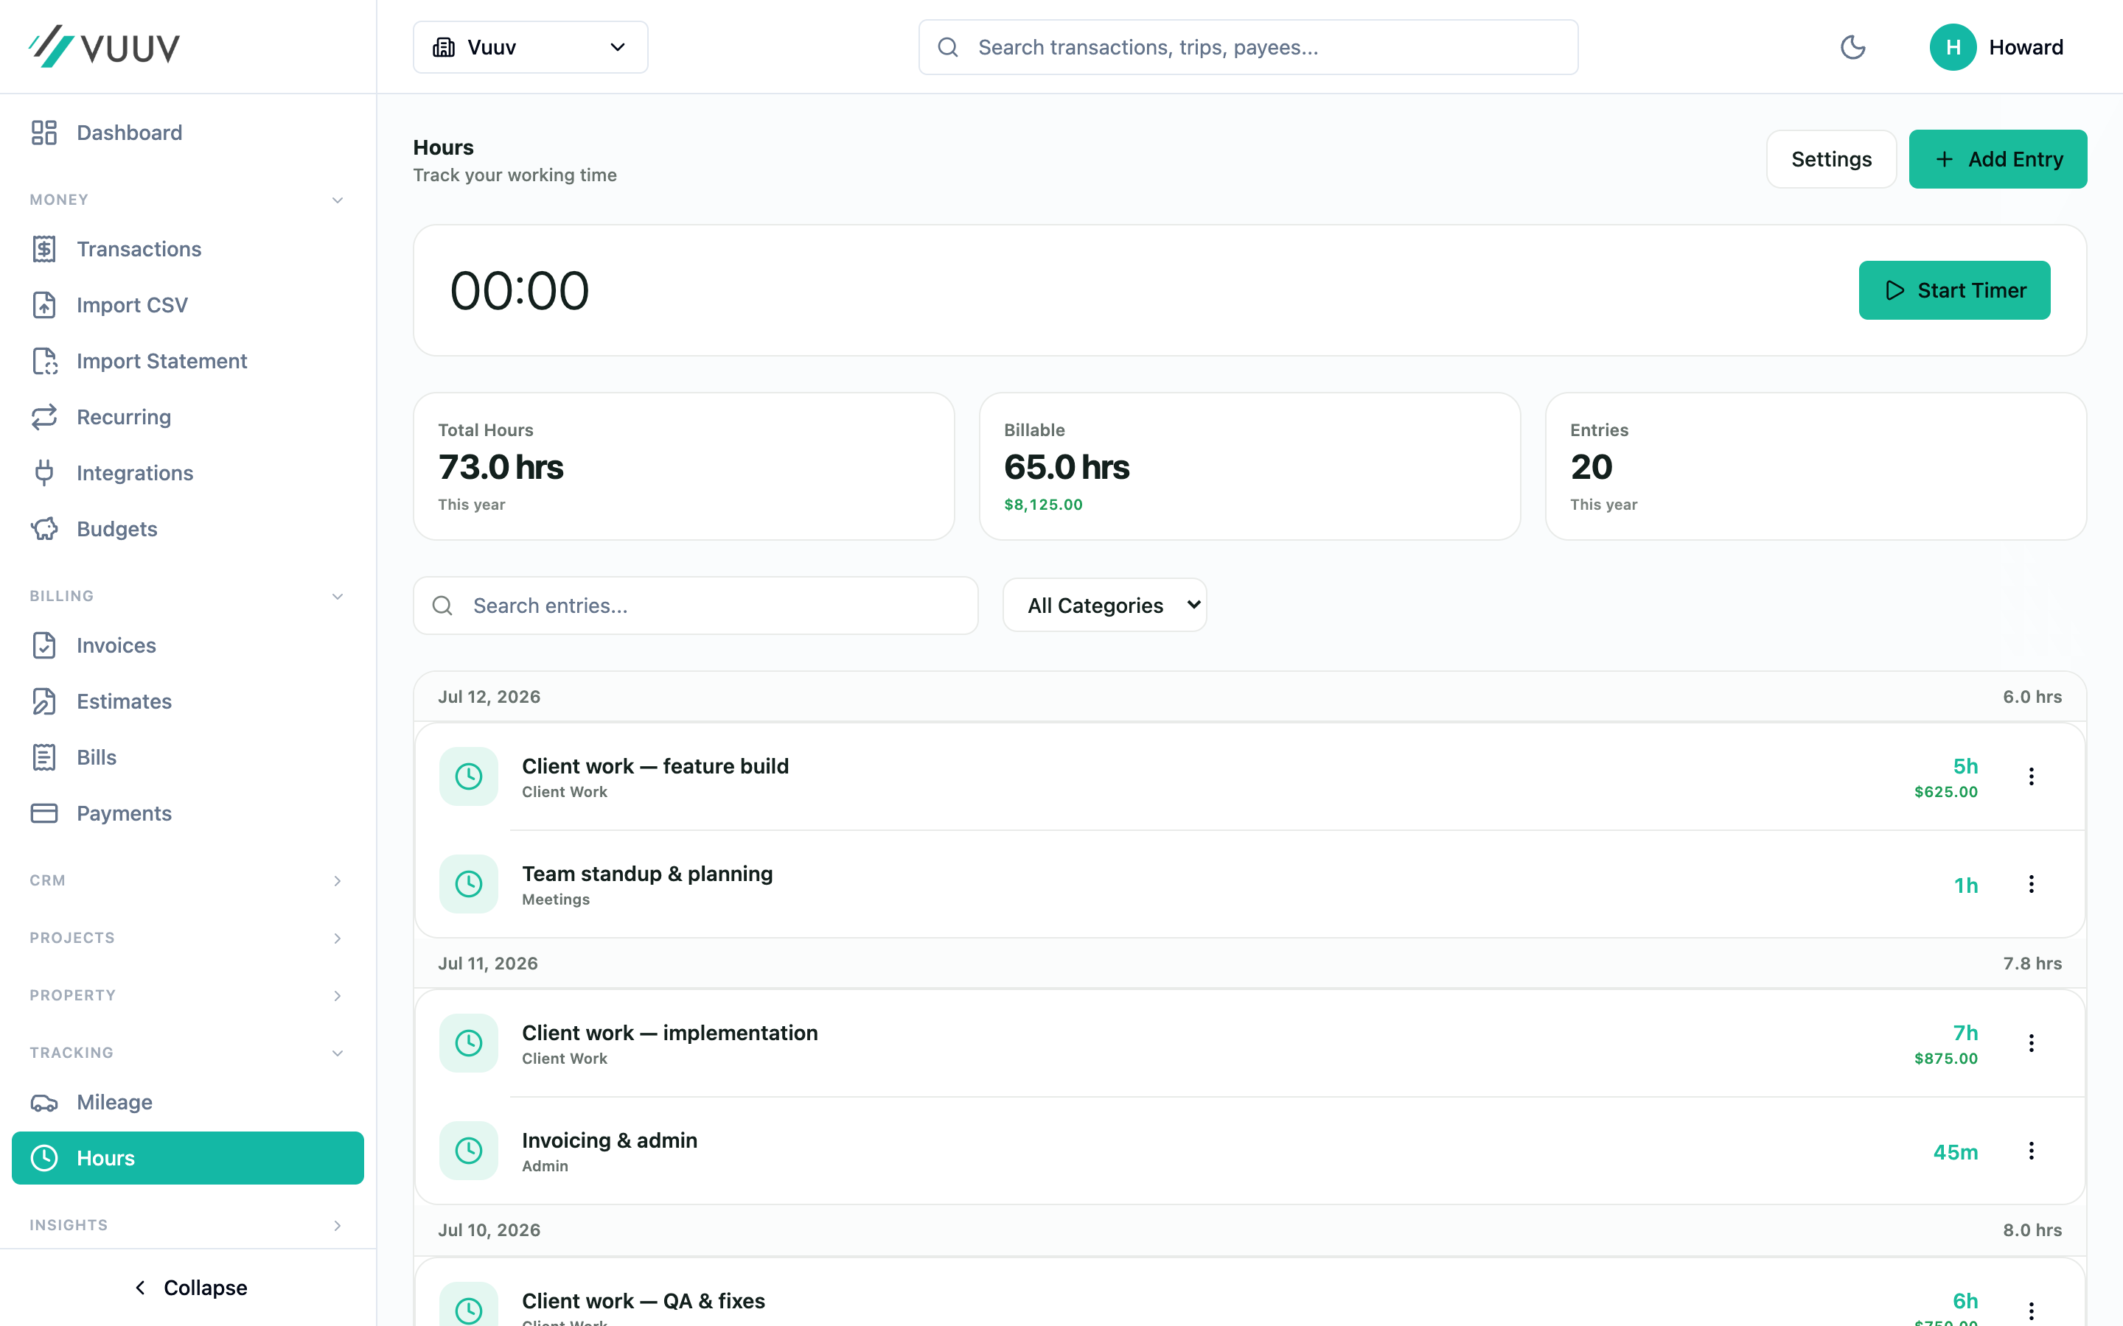Click the Estimates icon
Viewport: 2123px width, 1326px height.
pyautogui.click(x=44, y=701)
